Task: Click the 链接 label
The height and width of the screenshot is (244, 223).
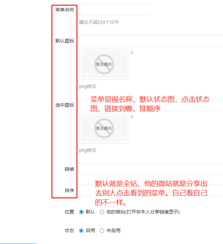Action: [x=69, y=169]
